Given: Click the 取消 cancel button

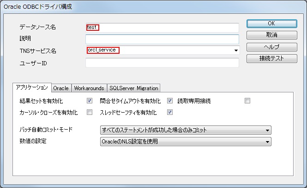Looking at the screenshot, I should click(272, 35).
